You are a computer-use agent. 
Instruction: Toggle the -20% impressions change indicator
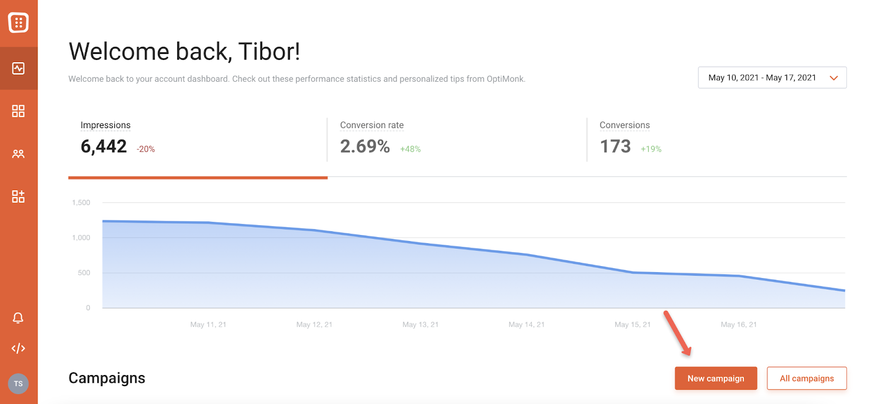pyautogui.click(x=146, y=148)
